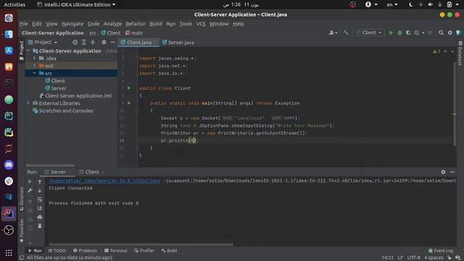Click the LF line separator in status bar
464x261 pixels.
point(400,258)
